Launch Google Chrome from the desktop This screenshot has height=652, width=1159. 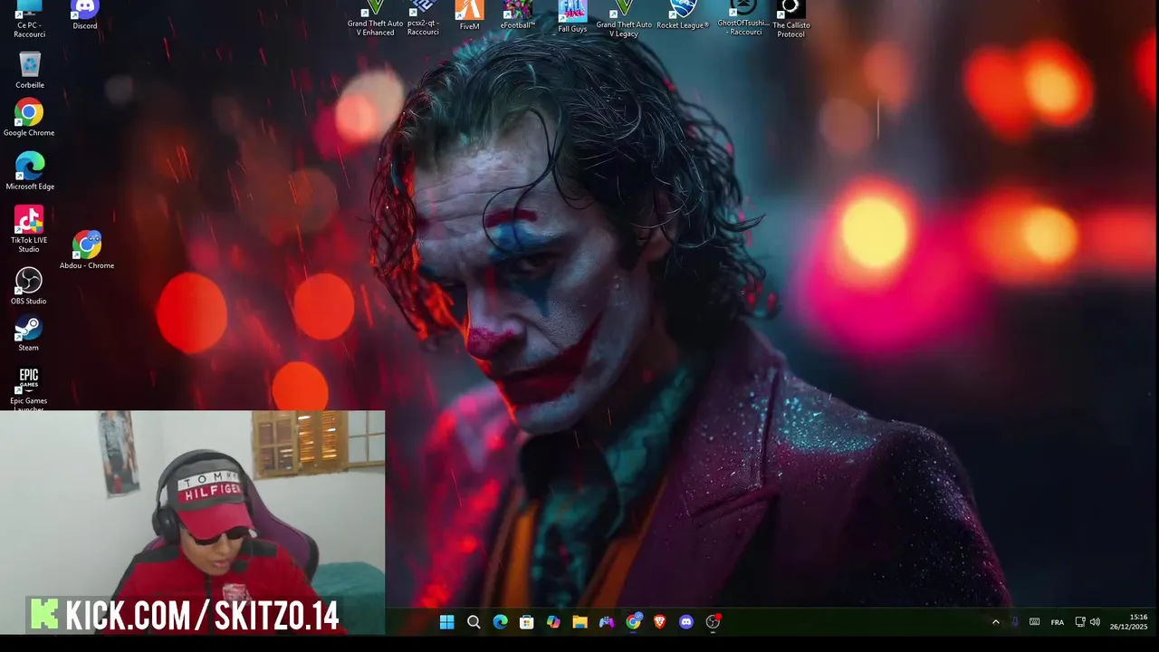pyautogui.click(x=29, y=118)
